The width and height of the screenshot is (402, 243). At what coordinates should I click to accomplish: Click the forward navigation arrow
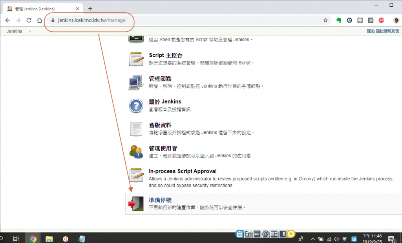pos(18,20)
